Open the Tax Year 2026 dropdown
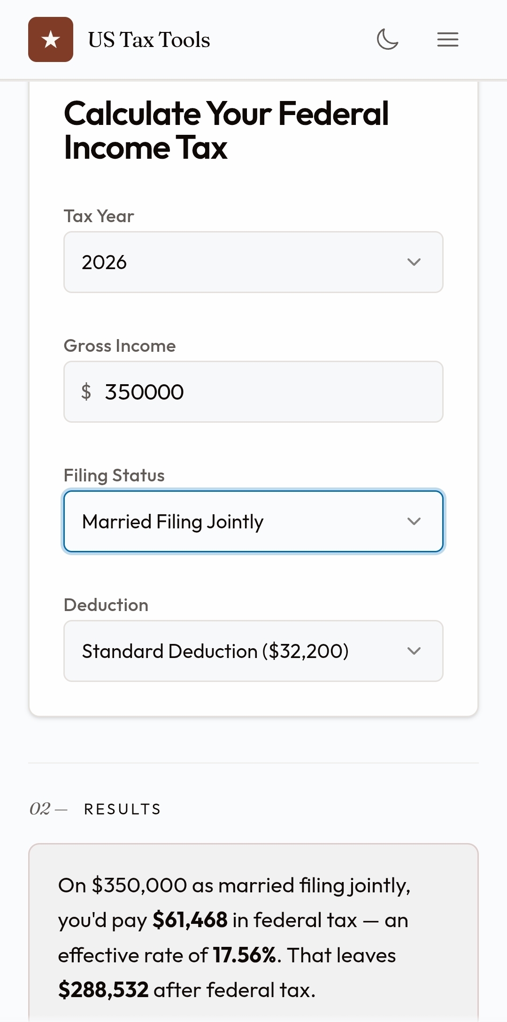The image size is (507, 1022). (253, 262)
